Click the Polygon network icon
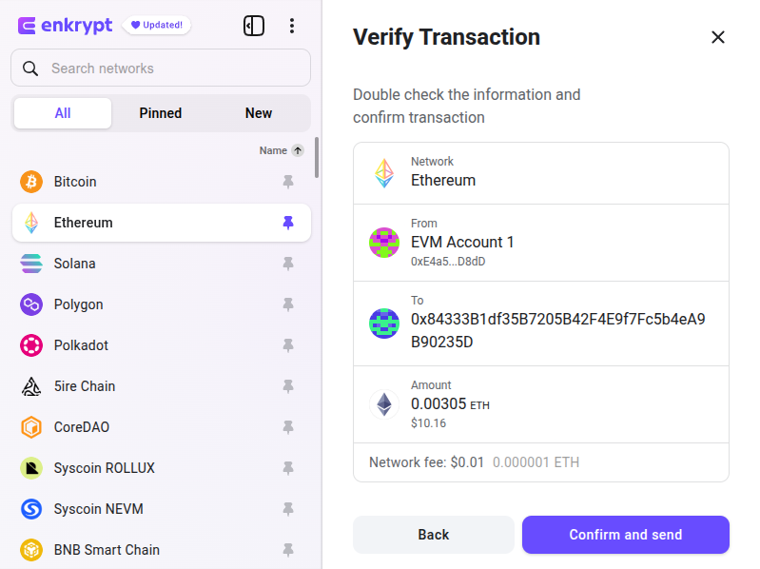 tap(31, 304)
